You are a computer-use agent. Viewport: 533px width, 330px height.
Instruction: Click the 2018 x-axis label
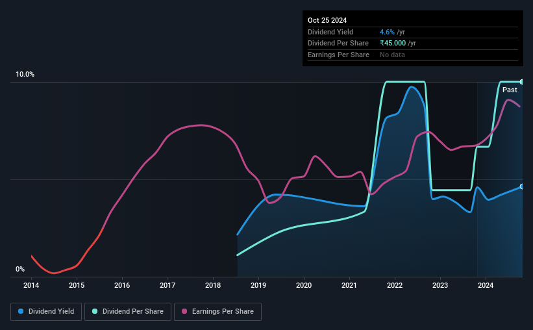pos(213,285)
